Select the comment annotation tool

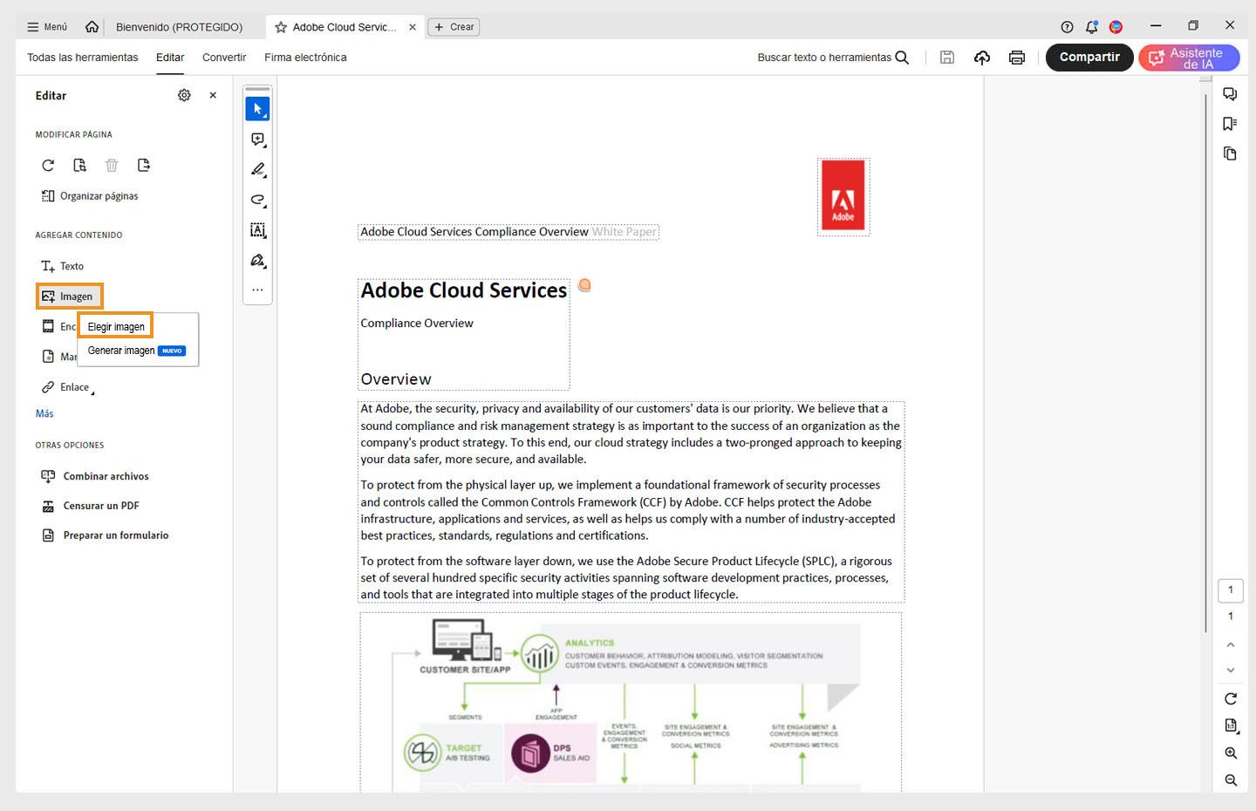tap(257, 139)
